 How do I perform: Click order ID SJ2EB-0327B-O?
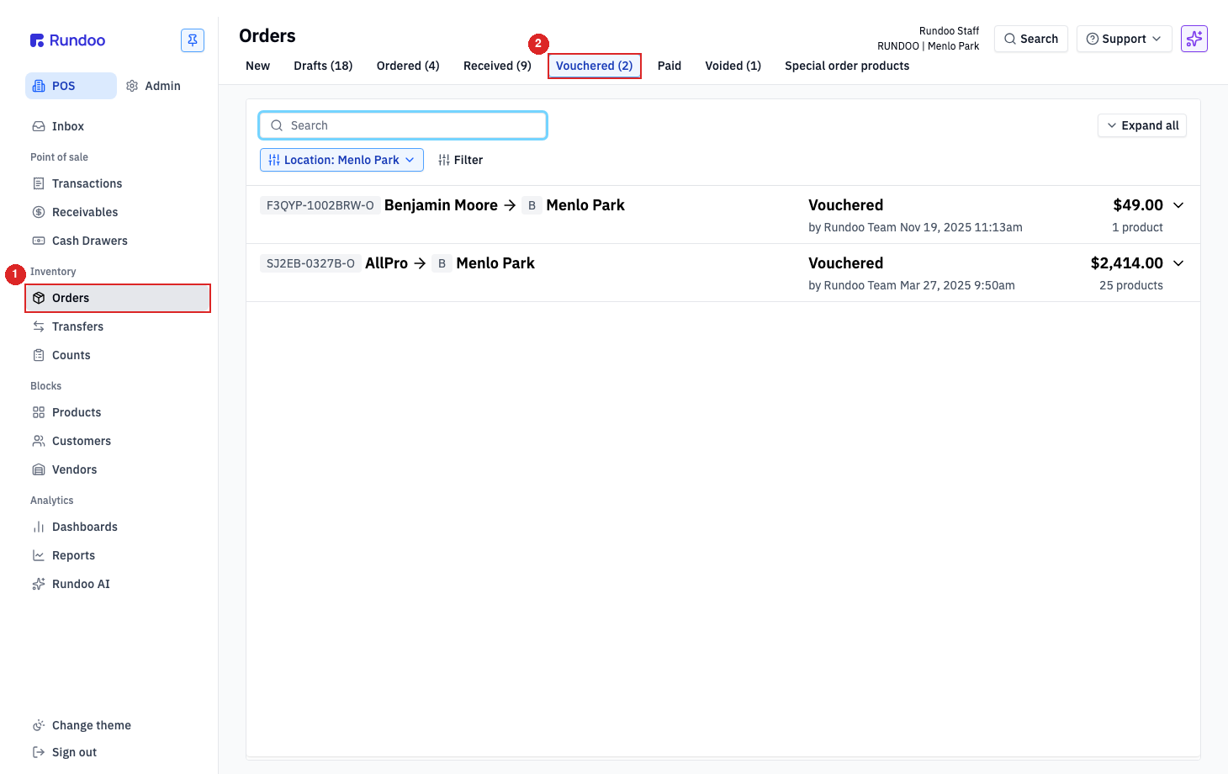[x=310, y=263]
